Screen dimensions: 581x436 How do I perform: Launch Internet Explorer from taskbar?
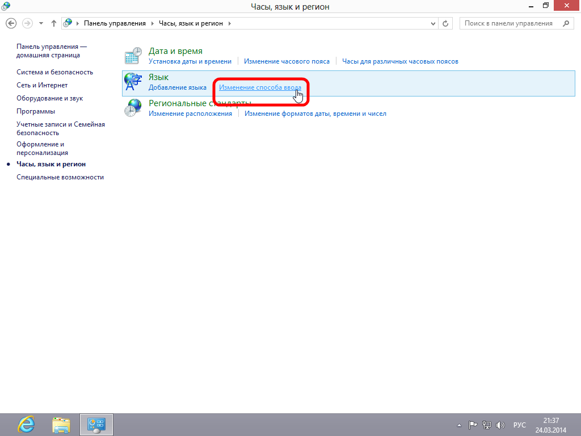26,425
